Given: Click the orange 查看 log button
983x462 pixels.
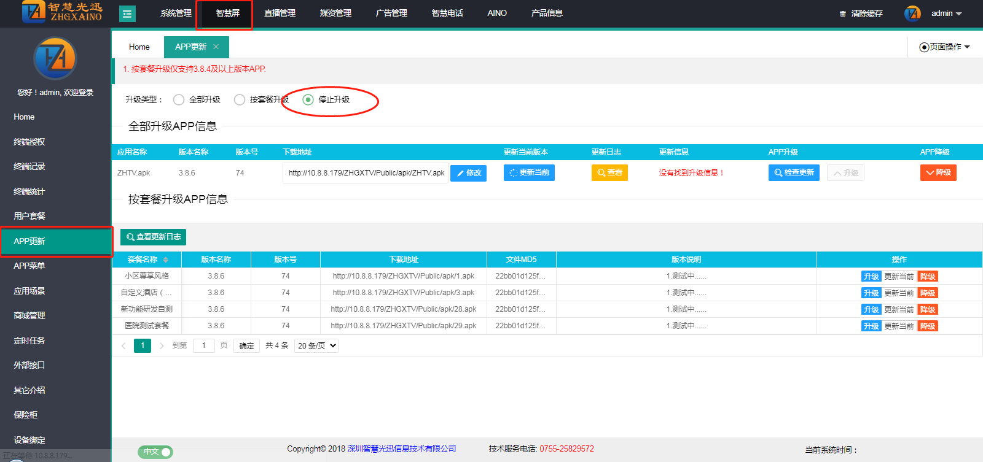Looking at the screenshot, I should coord(609,172).
